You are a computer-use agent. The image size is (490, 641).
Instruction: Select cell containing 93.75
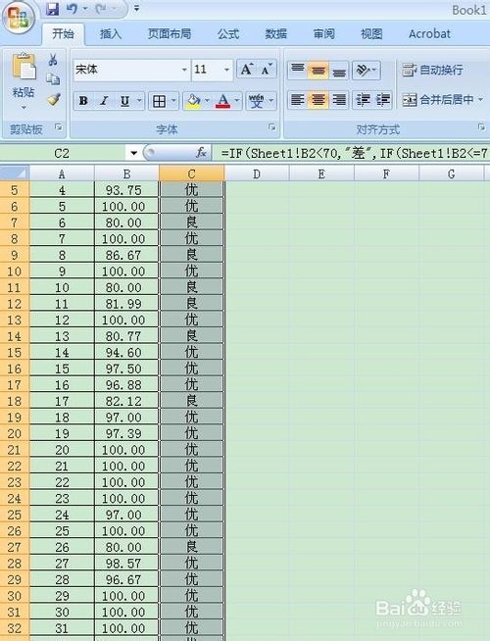[126, 190]
